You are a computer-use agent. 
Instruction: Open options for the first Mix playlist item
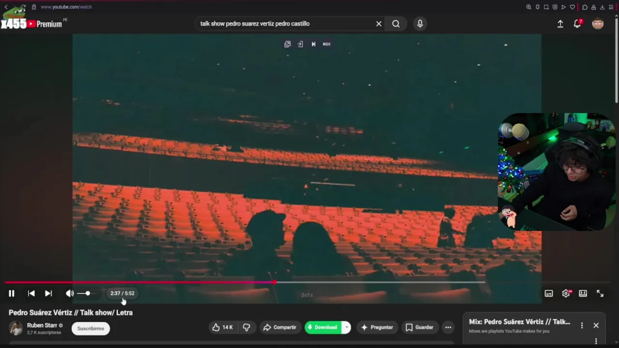(x=596, y=341)
